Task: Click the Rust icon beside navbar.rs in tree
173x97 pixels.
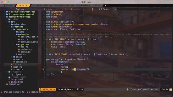Action: (x=19, y=49)
